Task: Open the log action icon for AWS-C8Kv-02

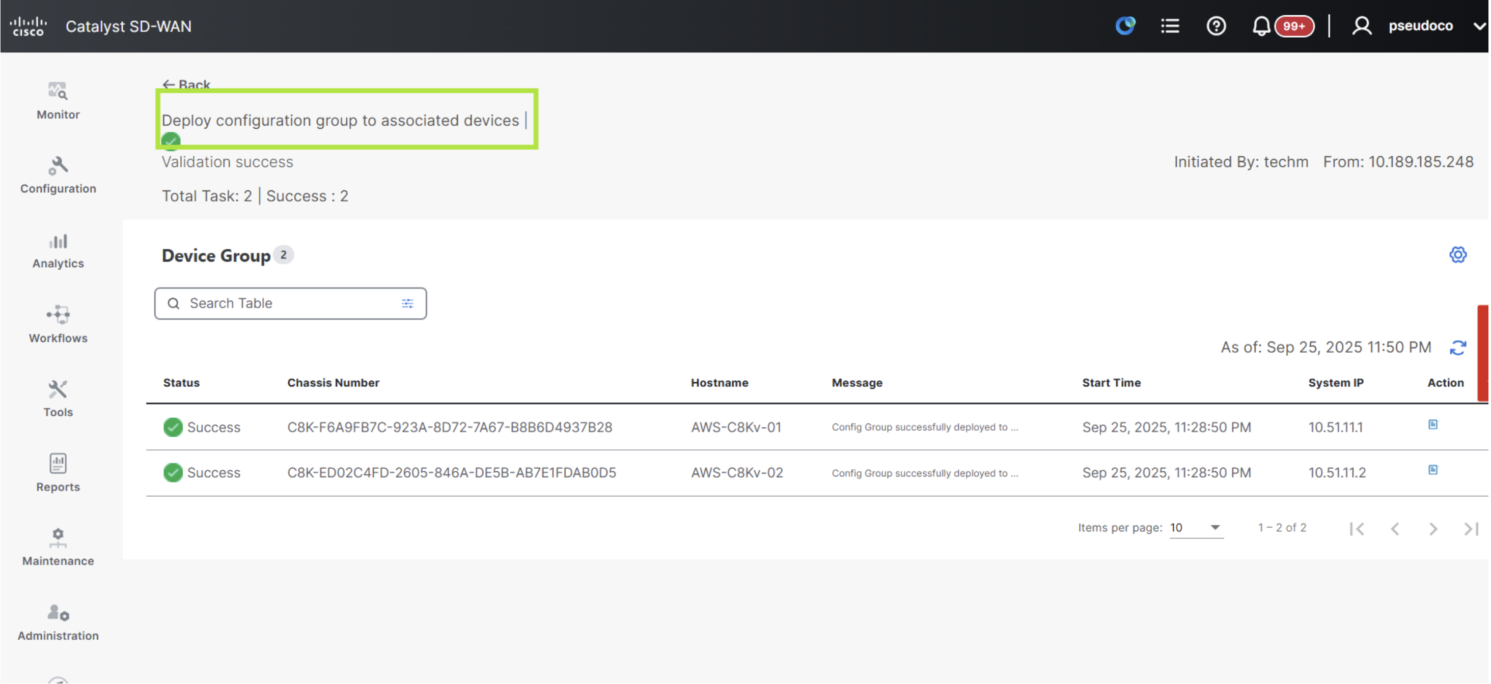Action: pos(1432,470)
